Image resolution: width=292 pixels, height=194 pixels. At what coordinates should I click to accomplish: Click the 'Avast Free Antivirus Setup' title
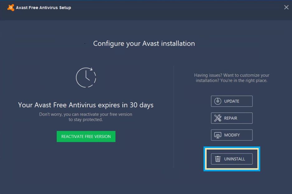tap(43, 8)
